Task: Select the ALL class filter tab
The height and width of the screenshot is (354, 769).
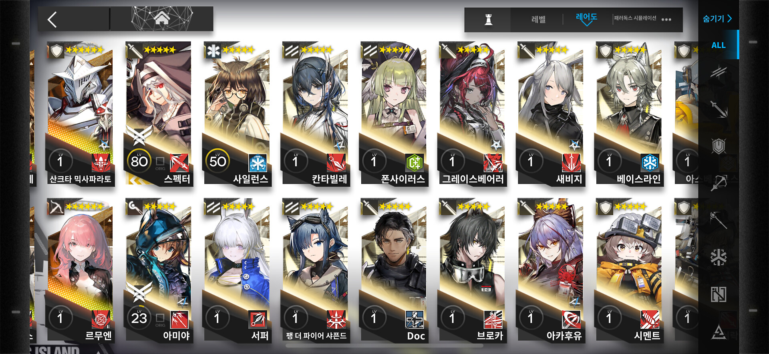Action: pos(719,45)
